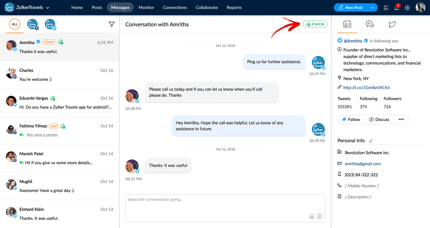Image resolution: width=430 pixels, height=228 pixels.
Task: Open the message filter icon
Action: 112,24
